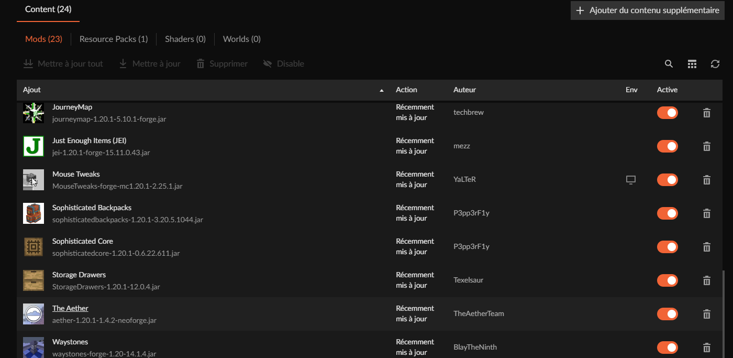Click the Mouse Tweaks mod thumbnail
The image size is (733, 358).
pyautogui.click(x=34, y=180)
